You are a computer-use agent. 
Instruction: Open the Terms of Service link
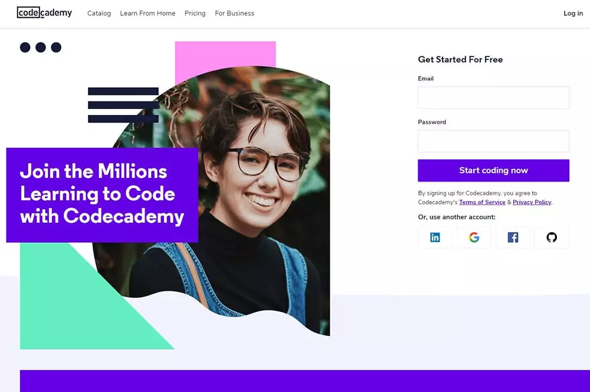point(482,202)
